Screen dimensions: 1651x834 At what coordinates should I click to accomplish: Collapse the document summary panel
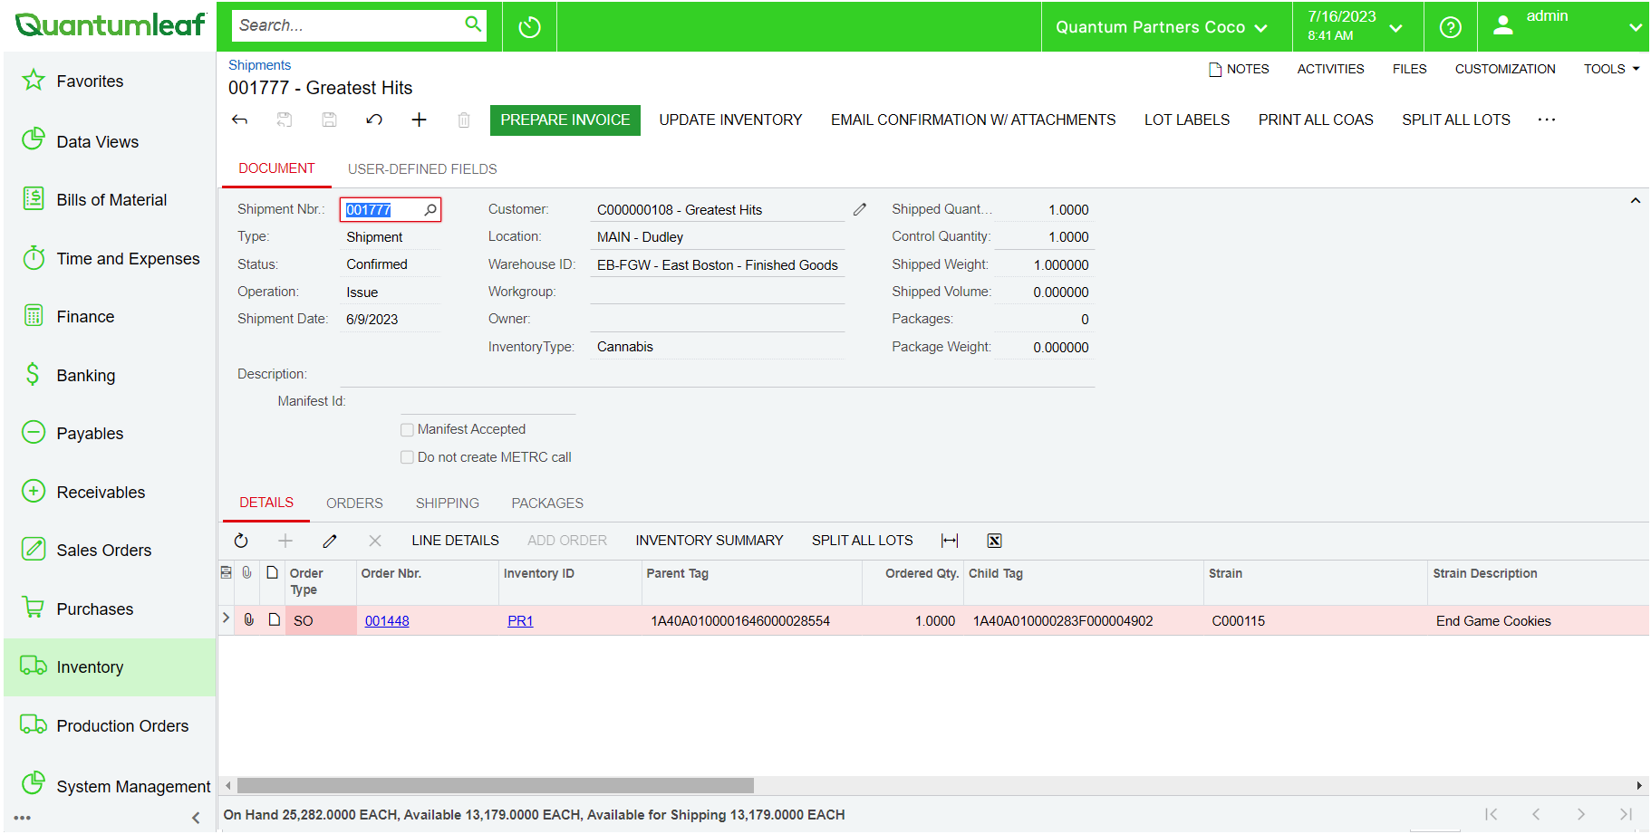[x=1636, y=201]
